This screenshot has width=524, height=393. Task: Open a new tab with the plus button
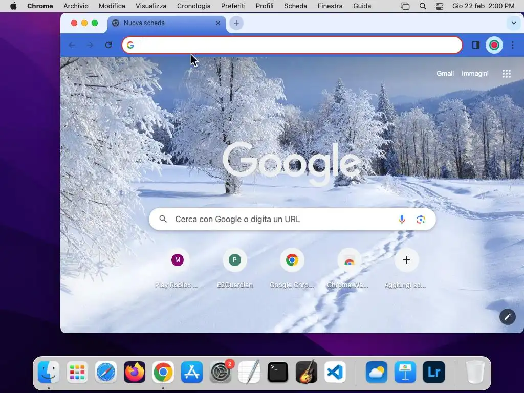click(236, 23)
